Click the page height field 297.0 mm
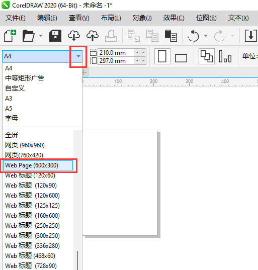 pos(116,61)
